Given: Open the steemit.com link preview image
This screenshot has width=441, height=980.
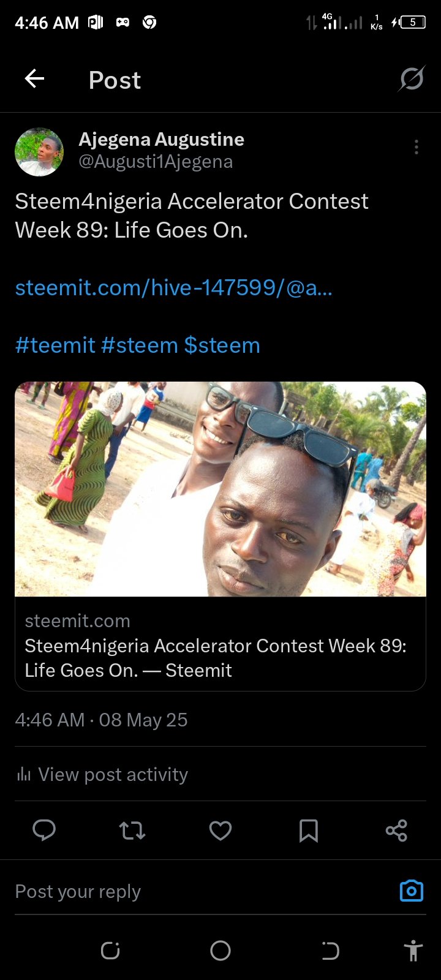Looking at the screenshot, I should pos(221,489).
